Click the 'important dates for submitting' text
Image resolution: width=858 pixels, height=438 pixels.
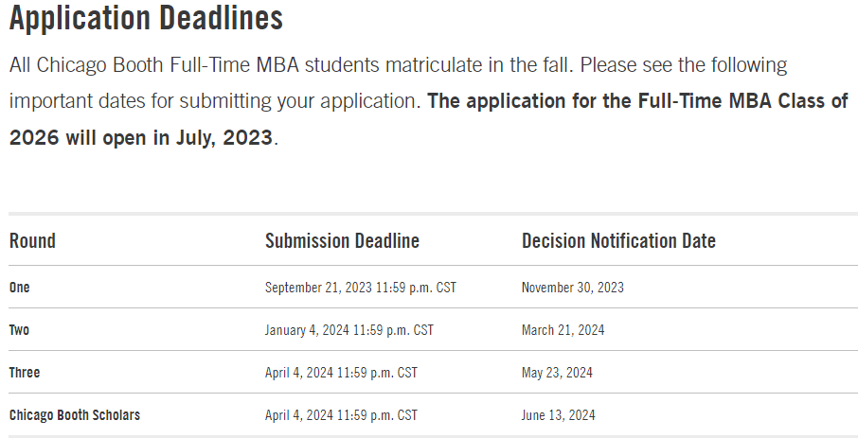[140, 102]
